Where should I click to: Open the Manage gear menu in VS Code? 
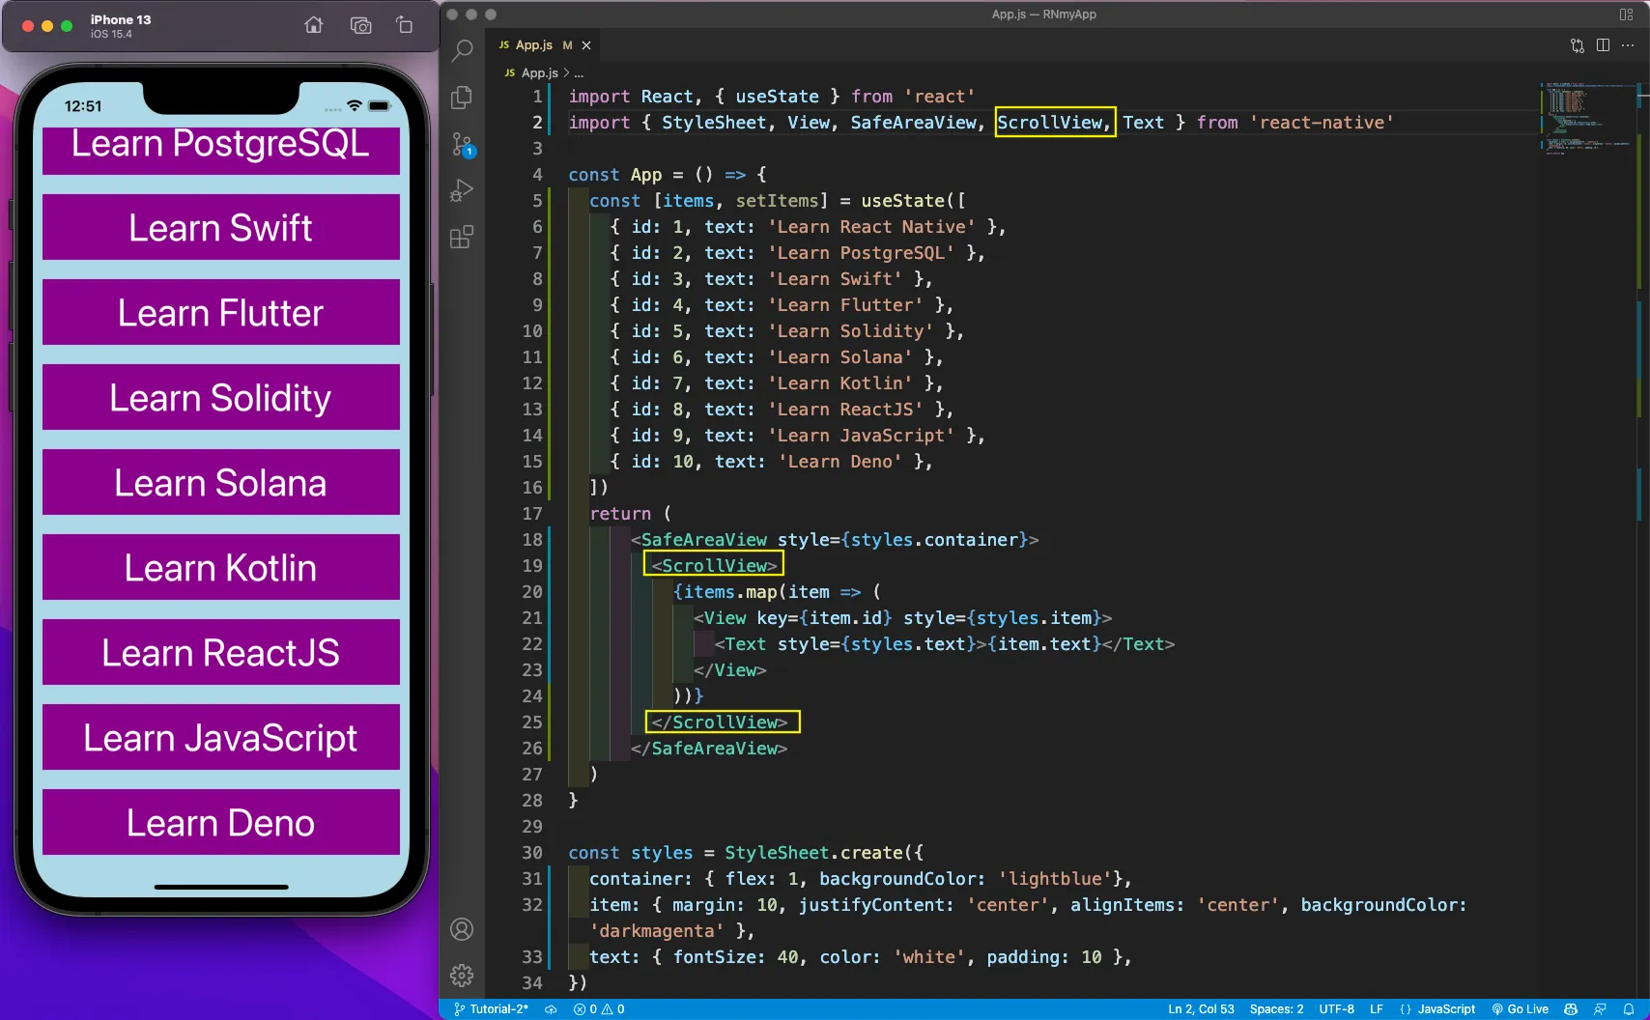pos(462,976)
